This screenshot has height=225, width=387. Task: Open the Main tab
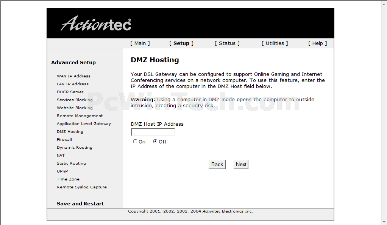(x=140, y=43)
